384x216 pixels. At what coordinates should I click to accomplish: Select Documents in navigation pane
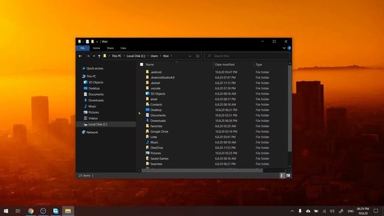pos(96,94)
